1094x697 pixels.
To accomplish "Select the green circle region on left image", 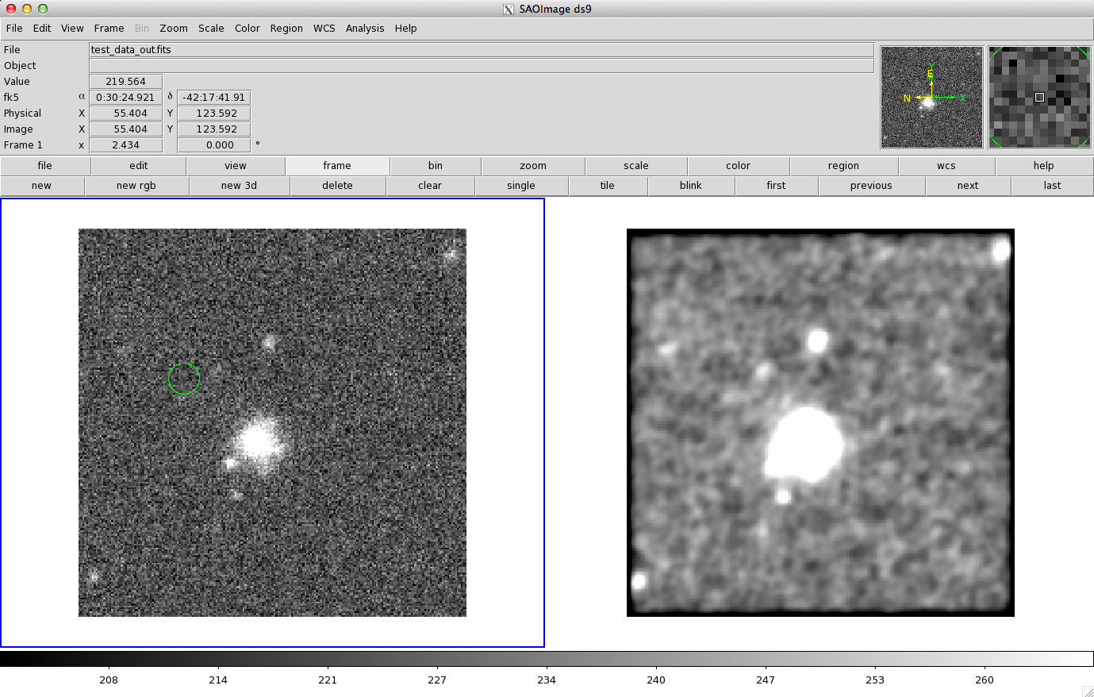I will point(184,379).
